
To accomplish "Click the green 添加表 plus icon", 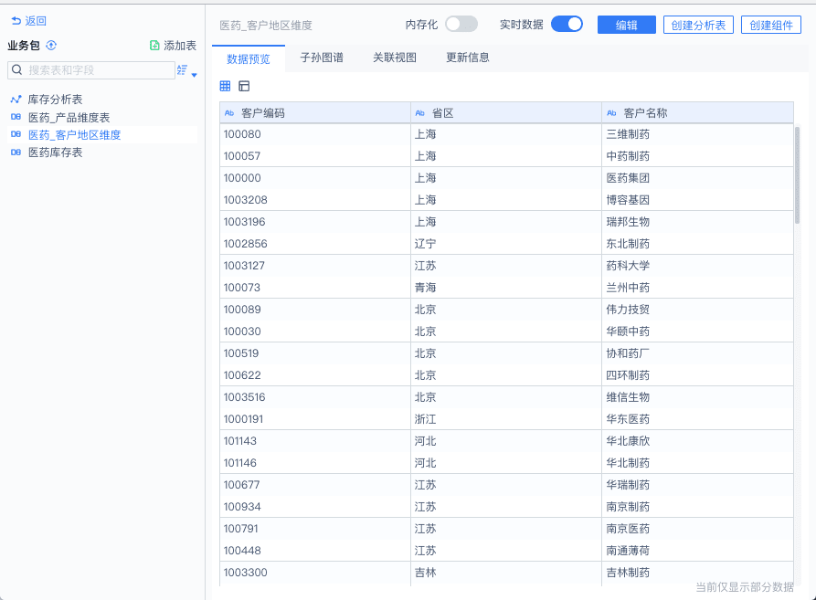I will [154, 46].
